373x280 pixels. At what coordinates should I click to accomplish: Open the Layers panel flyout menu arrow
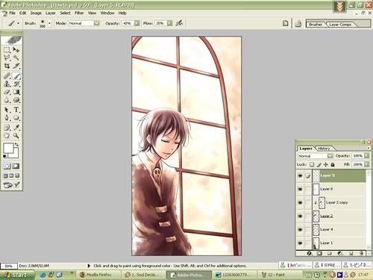(x=369, y=148)
